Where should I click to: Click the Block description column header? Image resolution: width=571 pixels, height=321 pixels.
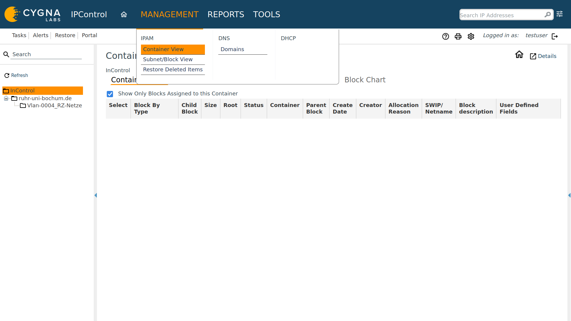click(476, 108)
